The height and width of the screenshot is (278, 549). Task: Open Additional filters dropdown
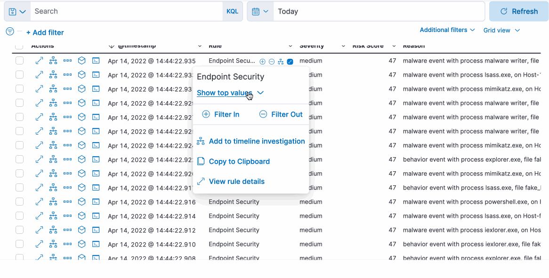click(447, 30)
